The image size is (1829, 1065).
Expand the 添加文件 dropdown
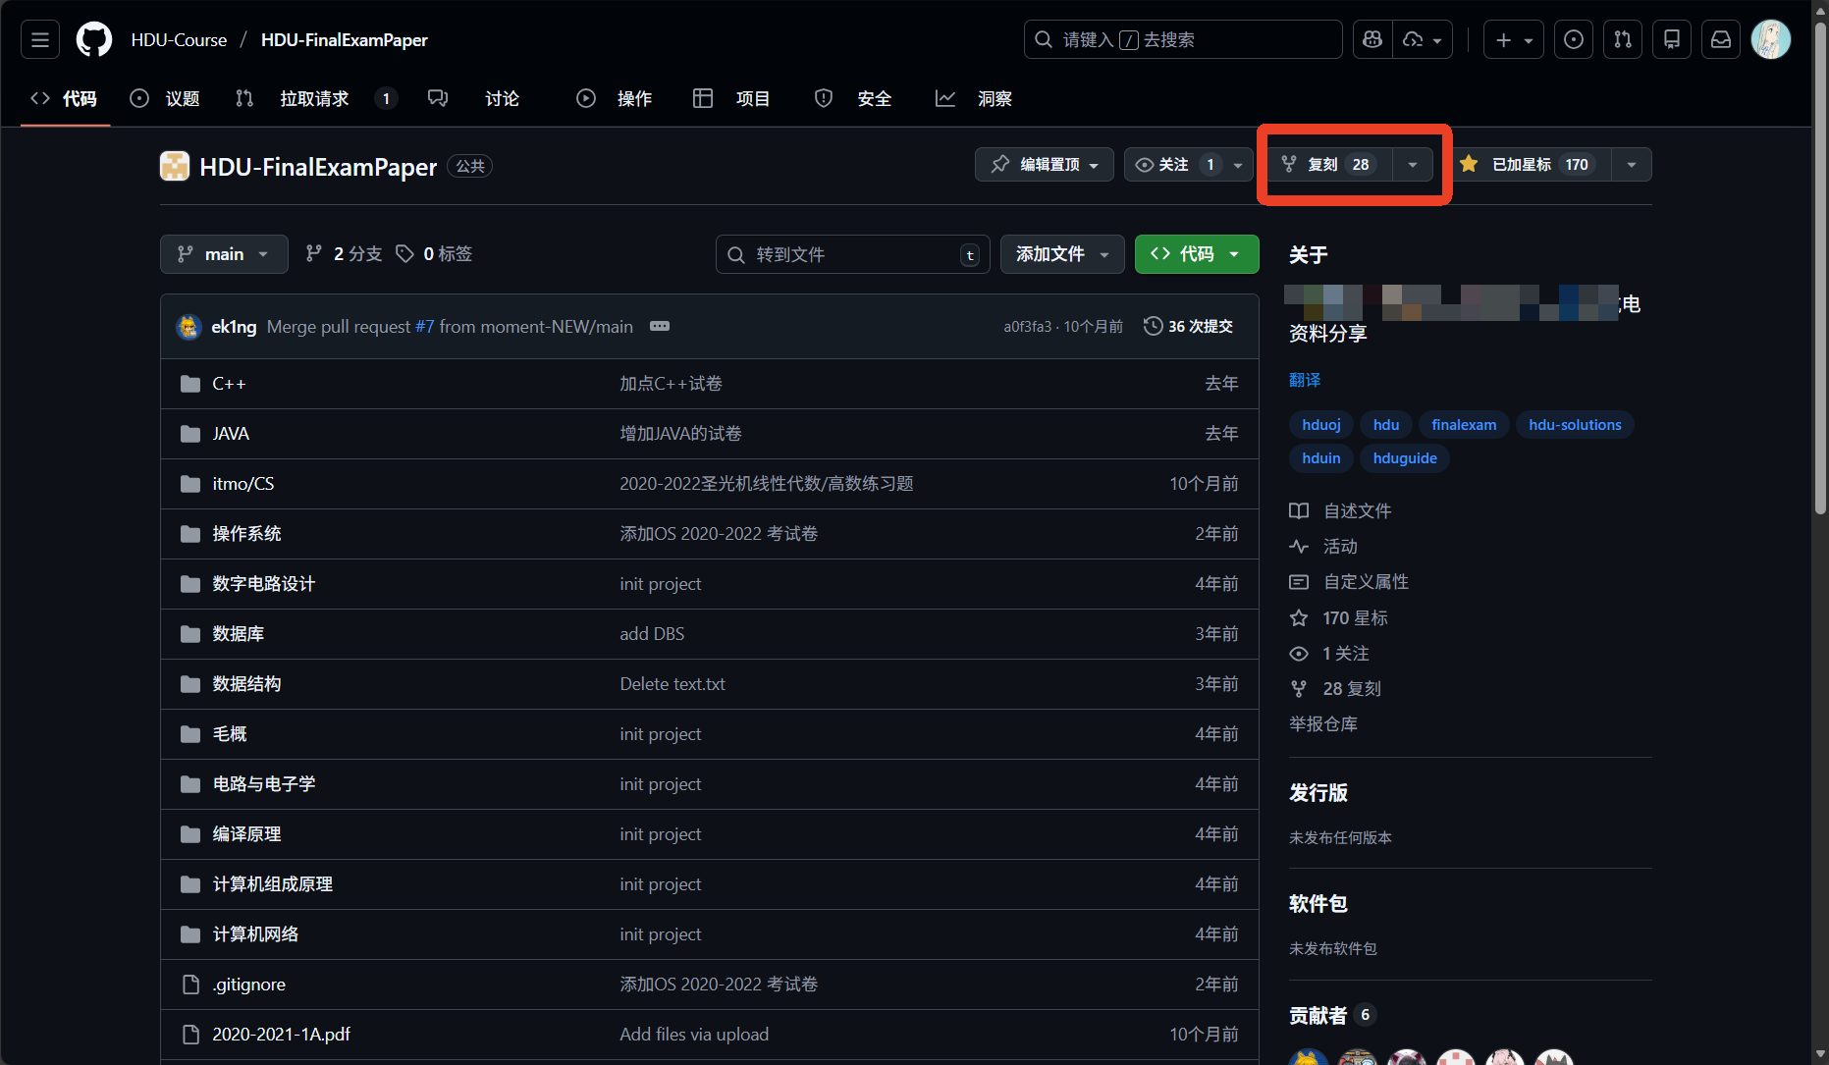pos(1061,253)
